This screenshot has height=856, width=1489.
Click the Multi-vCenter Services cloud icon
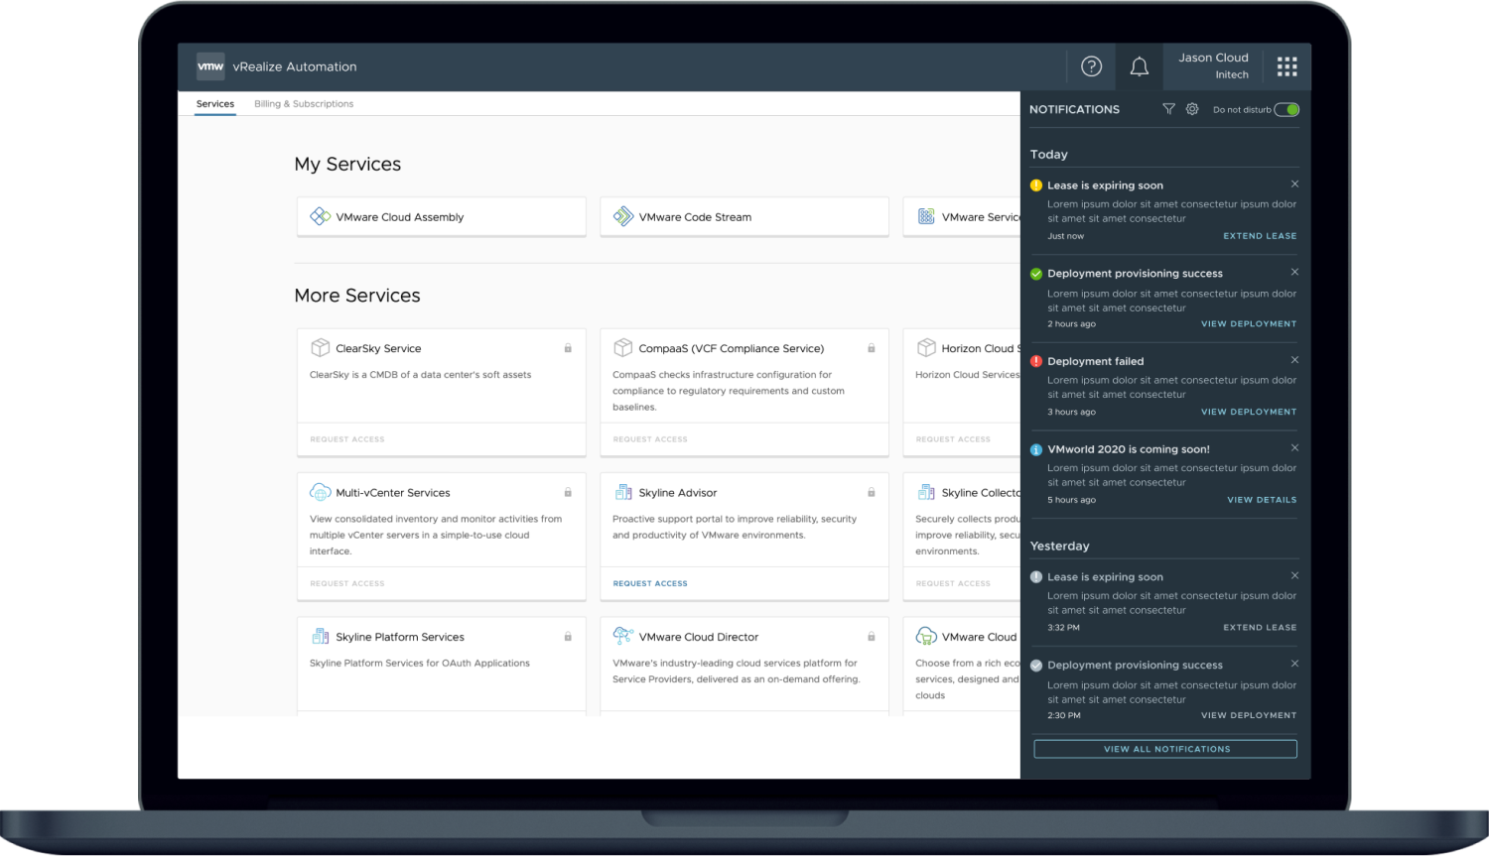(x=320, y=492)
